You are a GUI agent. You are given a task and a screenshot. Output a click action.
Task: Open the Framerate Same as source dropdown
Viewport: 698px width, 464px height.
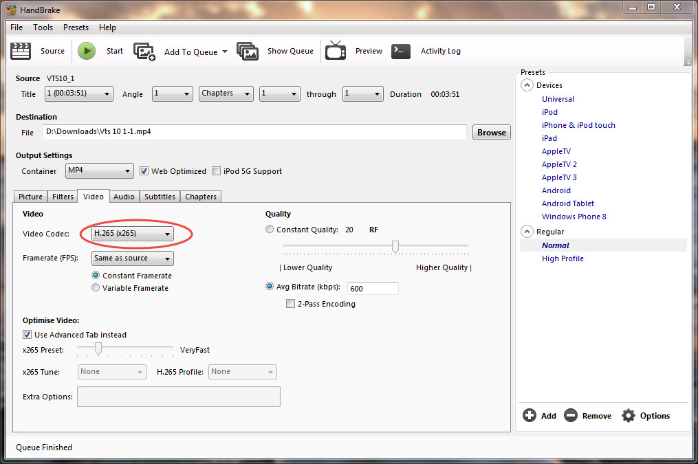pos(133,258)
